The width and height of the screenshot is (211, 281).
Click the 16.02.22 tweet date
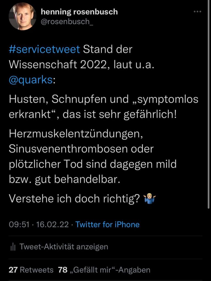click(x=52, y=225)
